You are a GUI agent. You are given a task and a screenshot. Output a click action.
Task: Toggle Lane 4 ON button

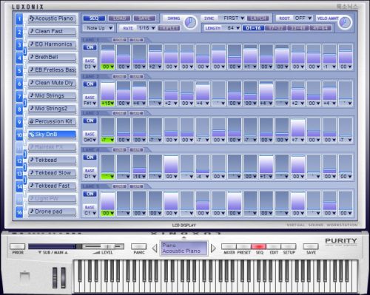coord(90,157)
